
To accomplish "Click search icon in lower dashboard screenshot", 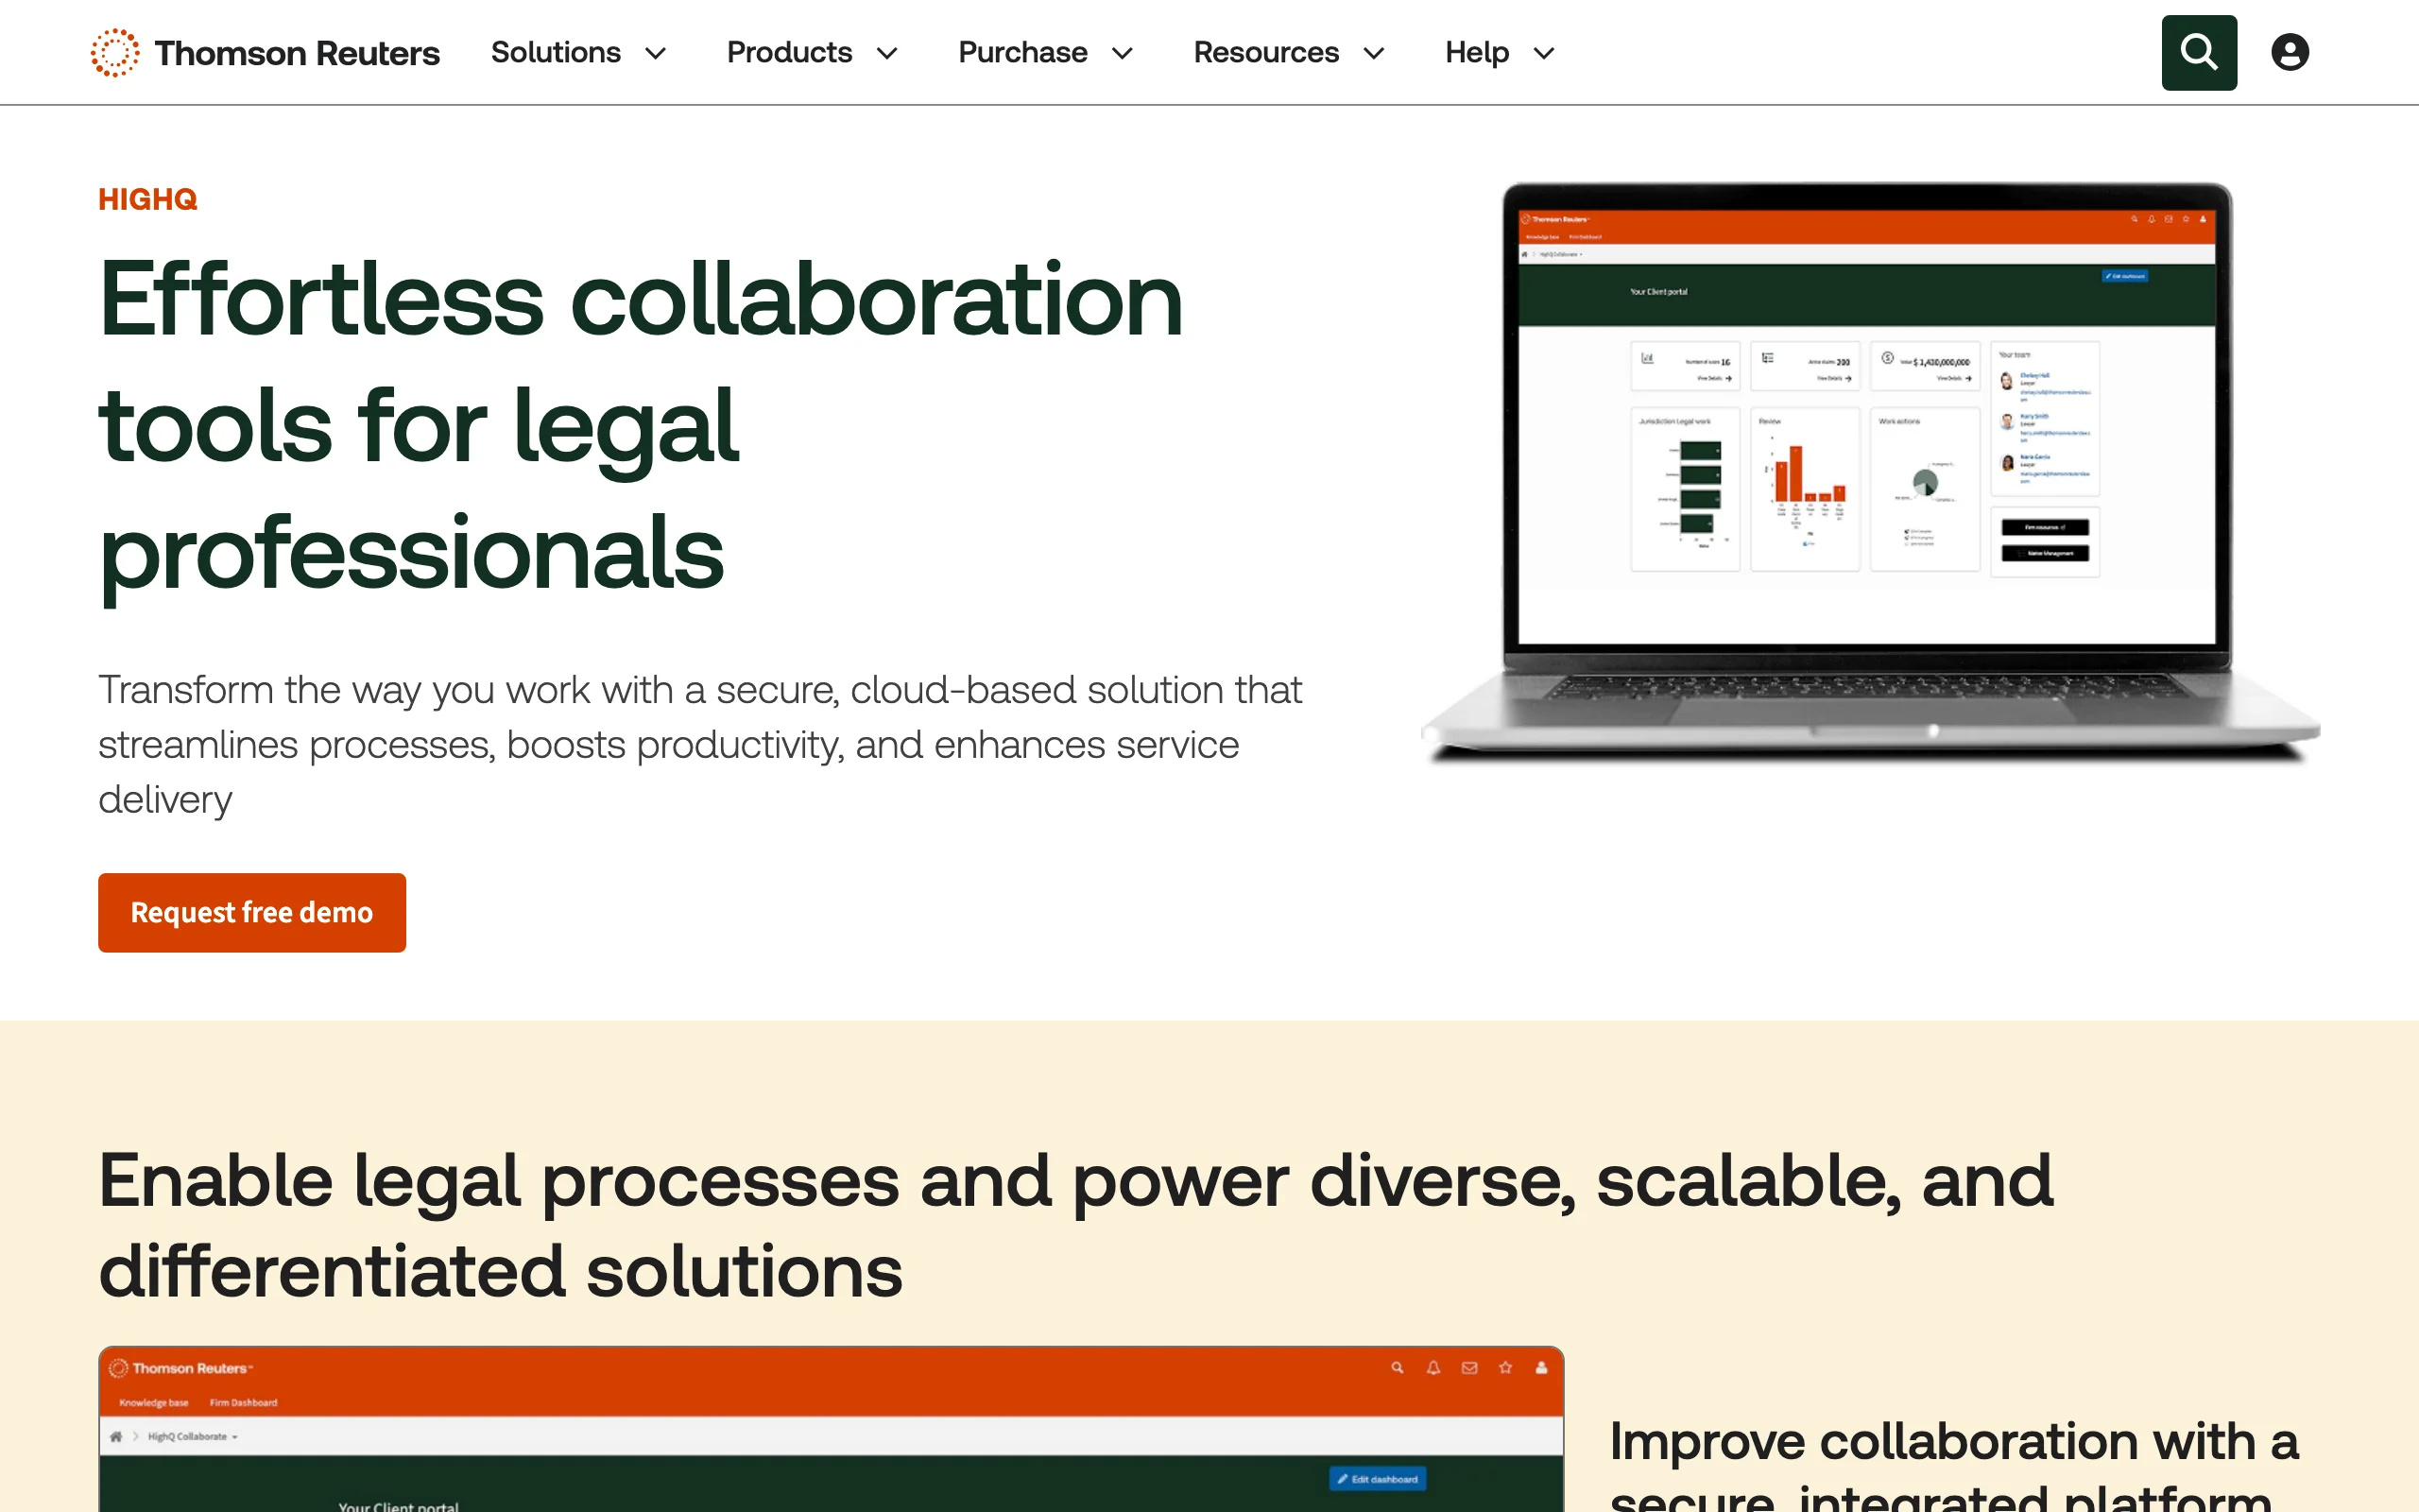I will click(1397, 1368).
